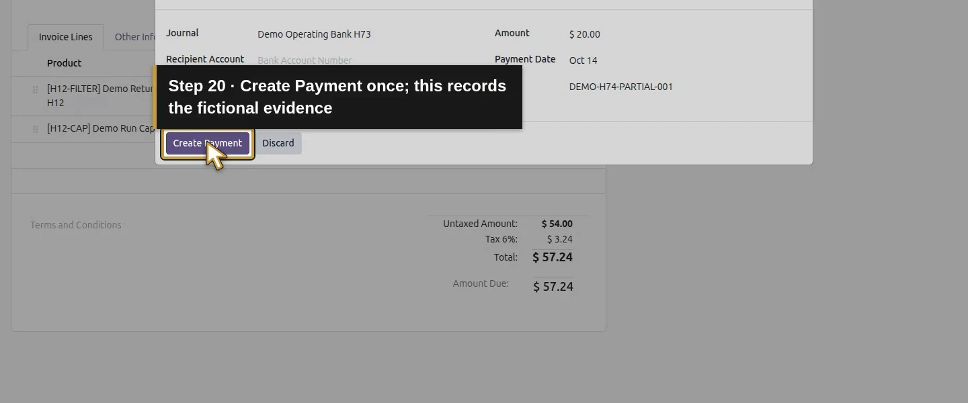Click the Untaxed Amount value $ 54.00
This screenshot has width=968, height=403.
[557, 224]
